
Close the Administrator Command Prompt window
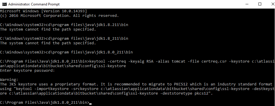pyautogui.click(x=273, y=4)
